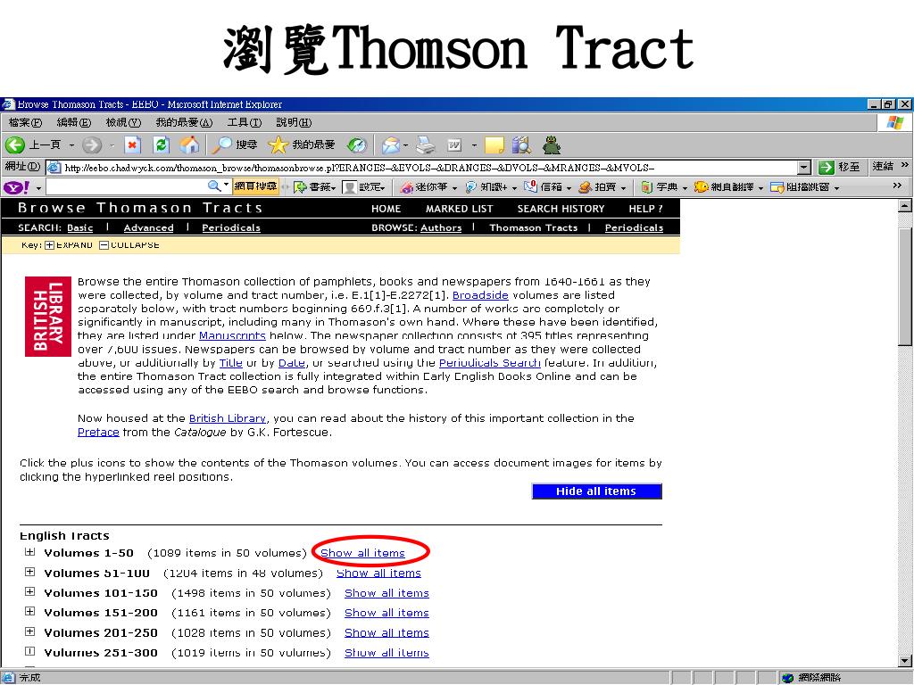Open the Periodicals Search link

tap(490, 363)
